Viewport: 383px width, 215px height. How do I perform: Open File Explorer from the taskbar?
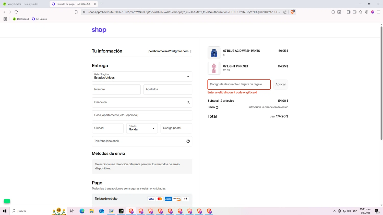(x=92, y=211)
